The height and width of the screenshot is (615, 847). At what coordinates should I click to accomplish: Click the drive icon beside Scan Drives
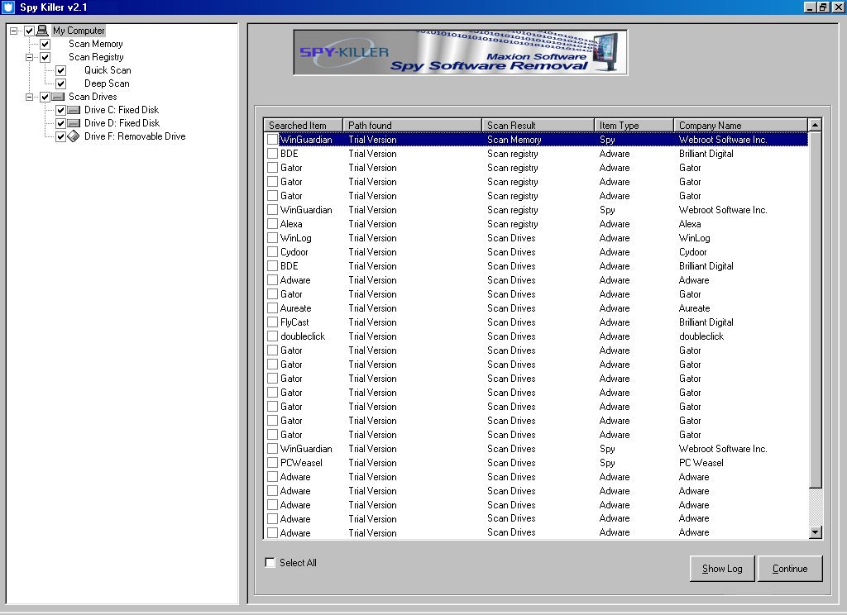pyautogui.click(x=58, y=97)
